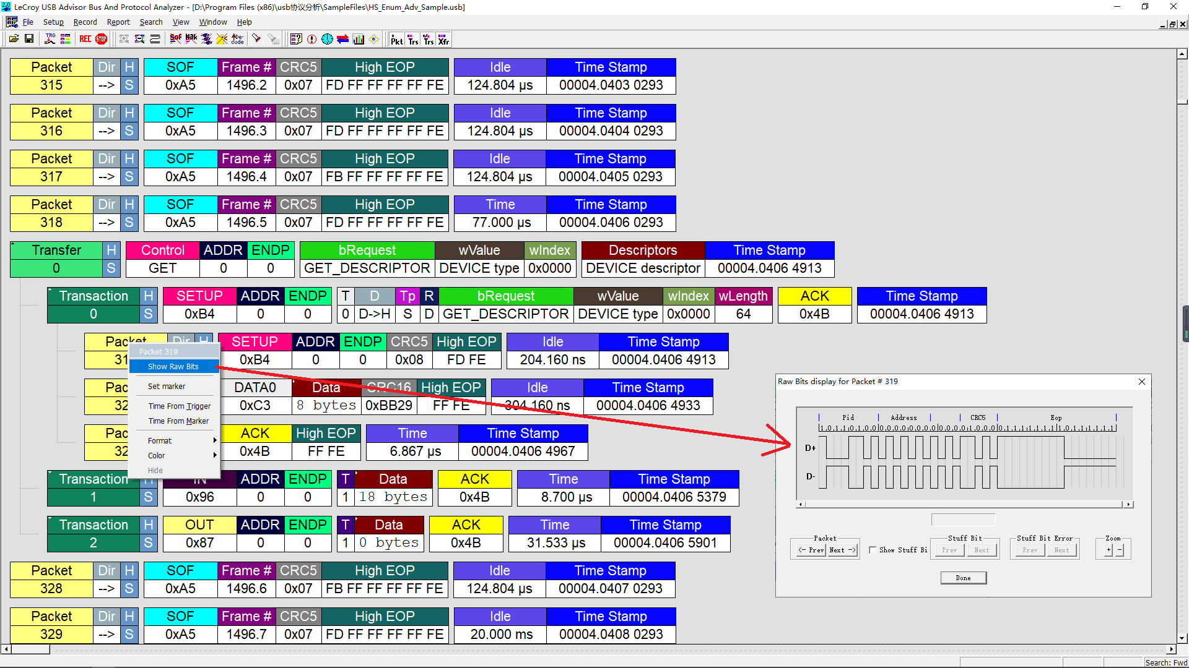1189x668 pixels.
Task: Open the bus utilization bar chart icon
Action: point(359,40)
